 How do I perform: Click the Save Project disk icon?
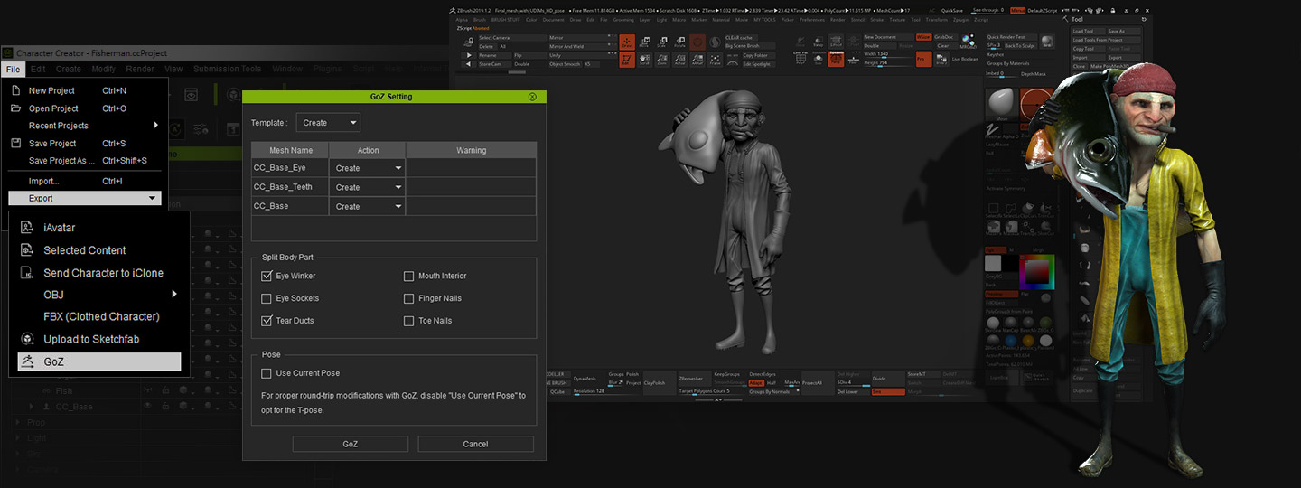(15, 143)
